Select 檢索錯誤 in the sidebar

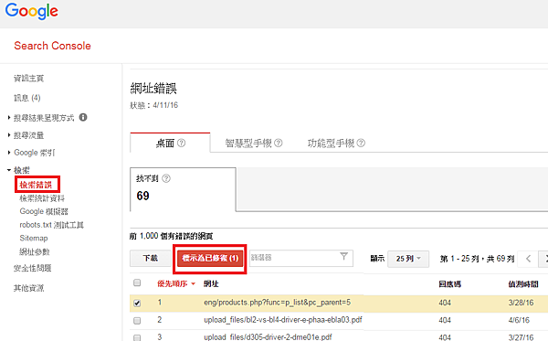tap(36, 185)
